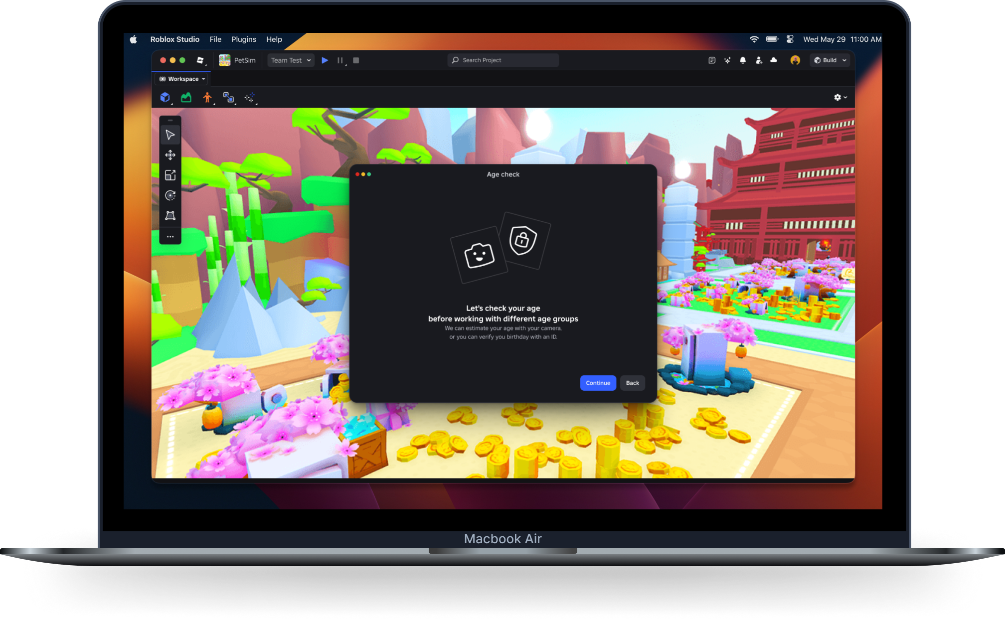Click the date and time in menu bar
This screenshot has width=1005, height=621.
click(842, 39)
